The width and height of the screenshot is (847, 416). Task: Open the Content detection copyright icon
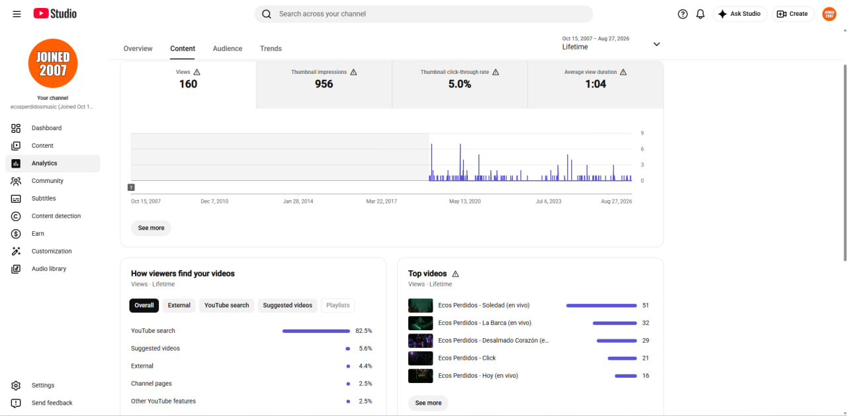pos(16,216)
